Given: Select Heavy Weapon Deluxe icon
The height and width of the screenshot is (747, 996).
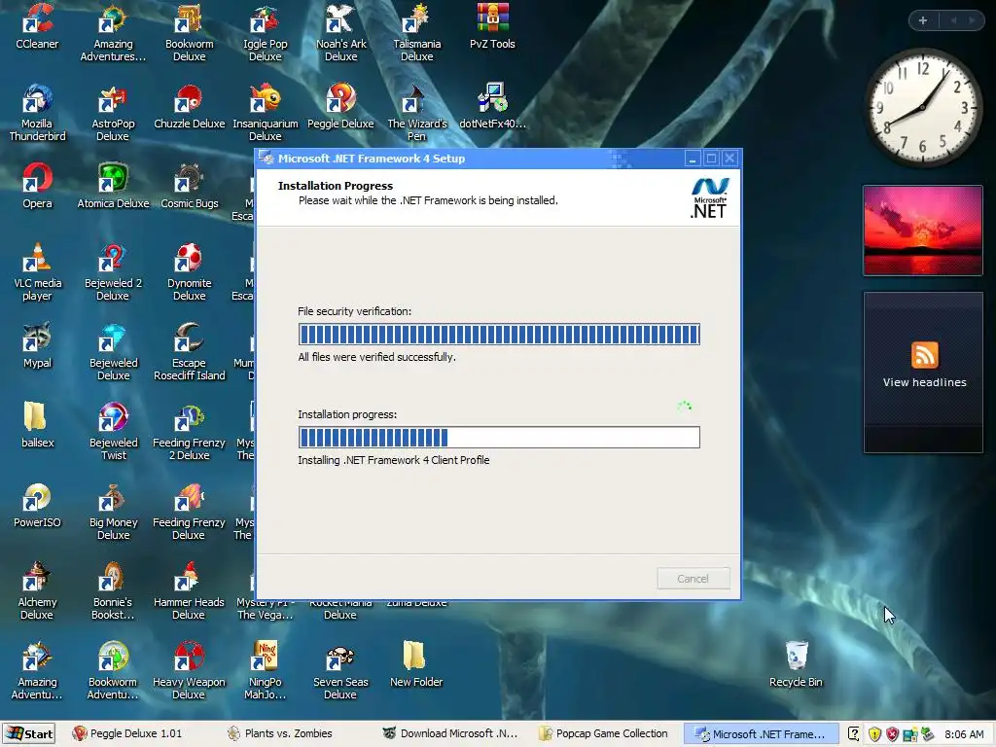Looking at the screenshot, I should coord(189,658).
